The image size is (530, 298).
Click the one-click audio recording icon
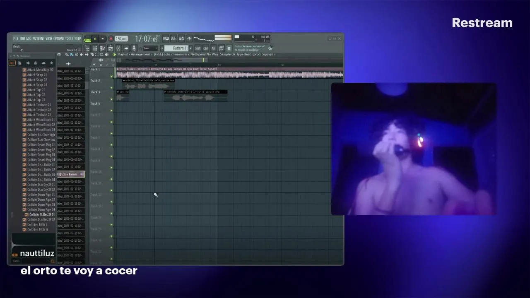tap(221, 48)
